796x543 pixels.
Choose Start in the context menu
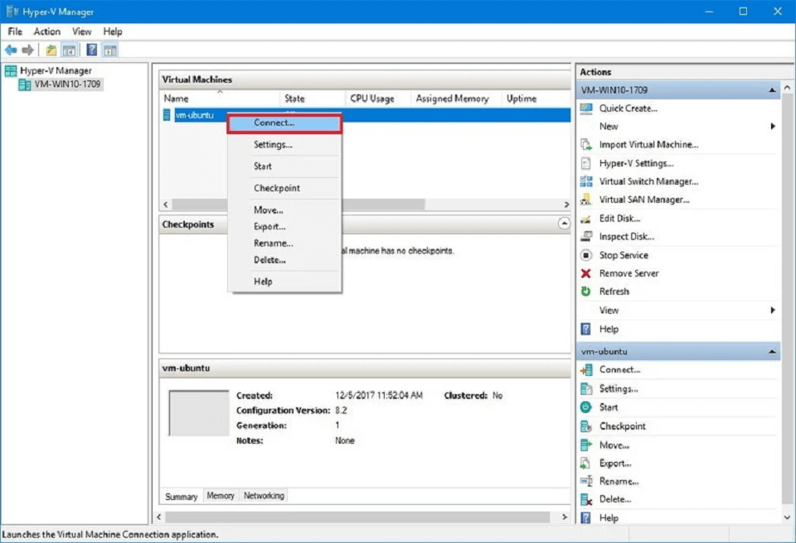click(284, 166)
